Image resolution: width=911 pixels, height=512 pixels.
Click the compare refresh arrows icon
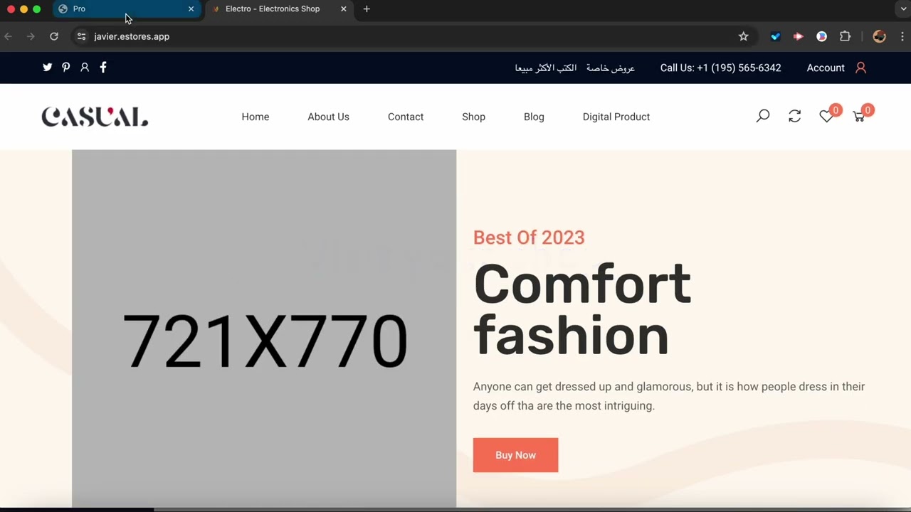[x=795, y=116]
